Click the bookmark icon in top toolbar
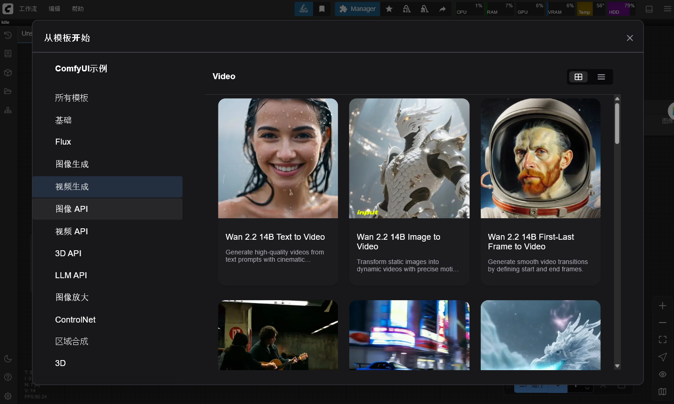Viewport: 674px width, 404px height. [x=322, y=9]
